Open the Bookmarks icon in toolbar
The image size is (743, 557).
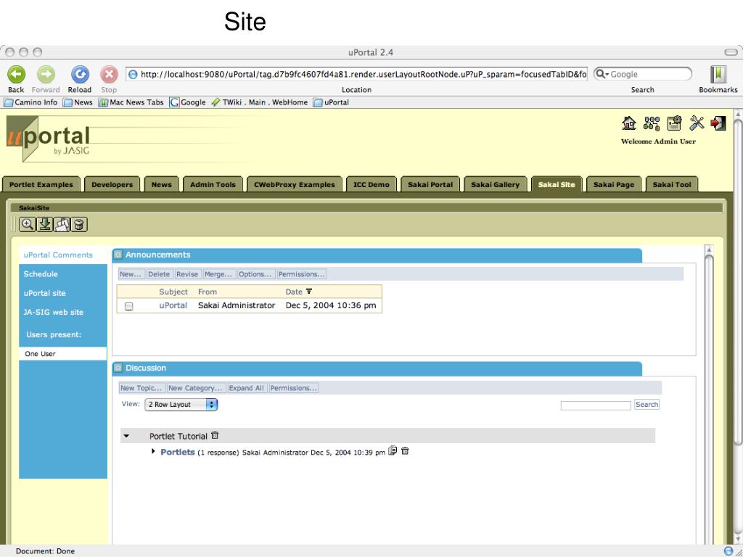tap(718, 75)
